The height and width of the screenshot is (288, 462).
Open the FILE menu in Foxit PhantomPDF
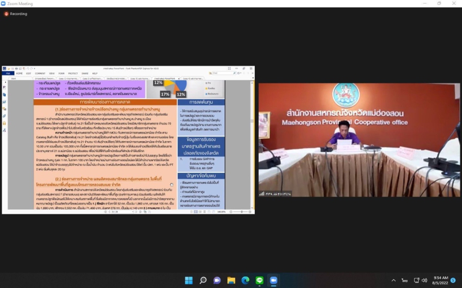coord(8,74)
